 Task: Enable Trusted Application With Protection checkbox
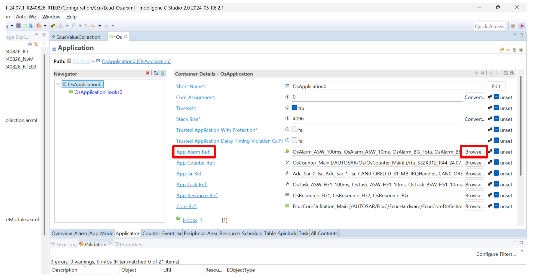coord(294,130)
